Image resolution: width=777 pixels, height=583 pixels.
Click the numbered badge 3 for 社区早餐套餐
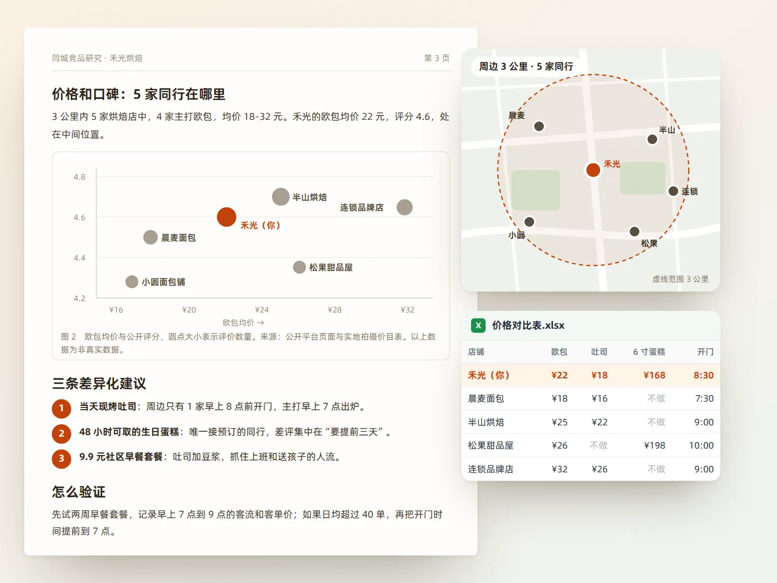(62, 458)
